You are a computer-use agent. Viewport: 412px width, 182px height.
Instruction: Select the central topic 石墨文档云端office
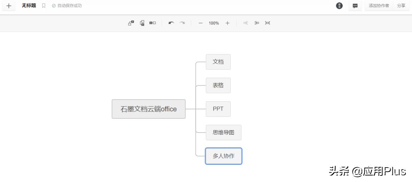click(x=149, y=109)
